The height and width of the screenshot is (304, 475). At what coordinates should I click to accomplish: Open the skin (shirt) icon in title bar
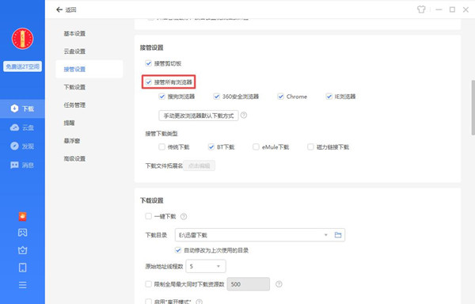(x=421, y=9)
